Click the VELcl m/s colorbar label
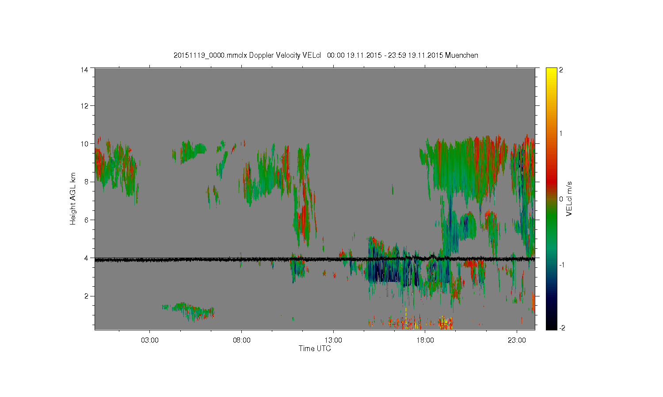 pos(569,198)
